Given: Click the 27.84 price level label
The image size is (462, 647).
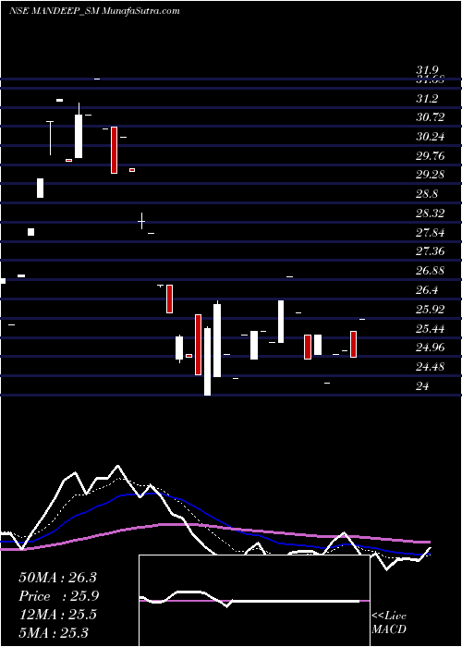Looking at the screenshot, I should pyautogui.click(x=431, y=233).
